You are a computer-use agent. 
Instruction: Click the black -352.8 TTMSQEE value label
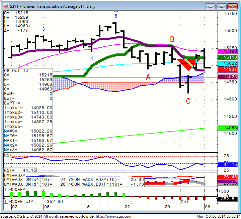(x=228, y=199)
